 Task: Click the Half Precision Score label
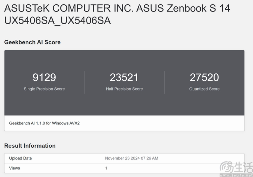(x=124, y=89)
